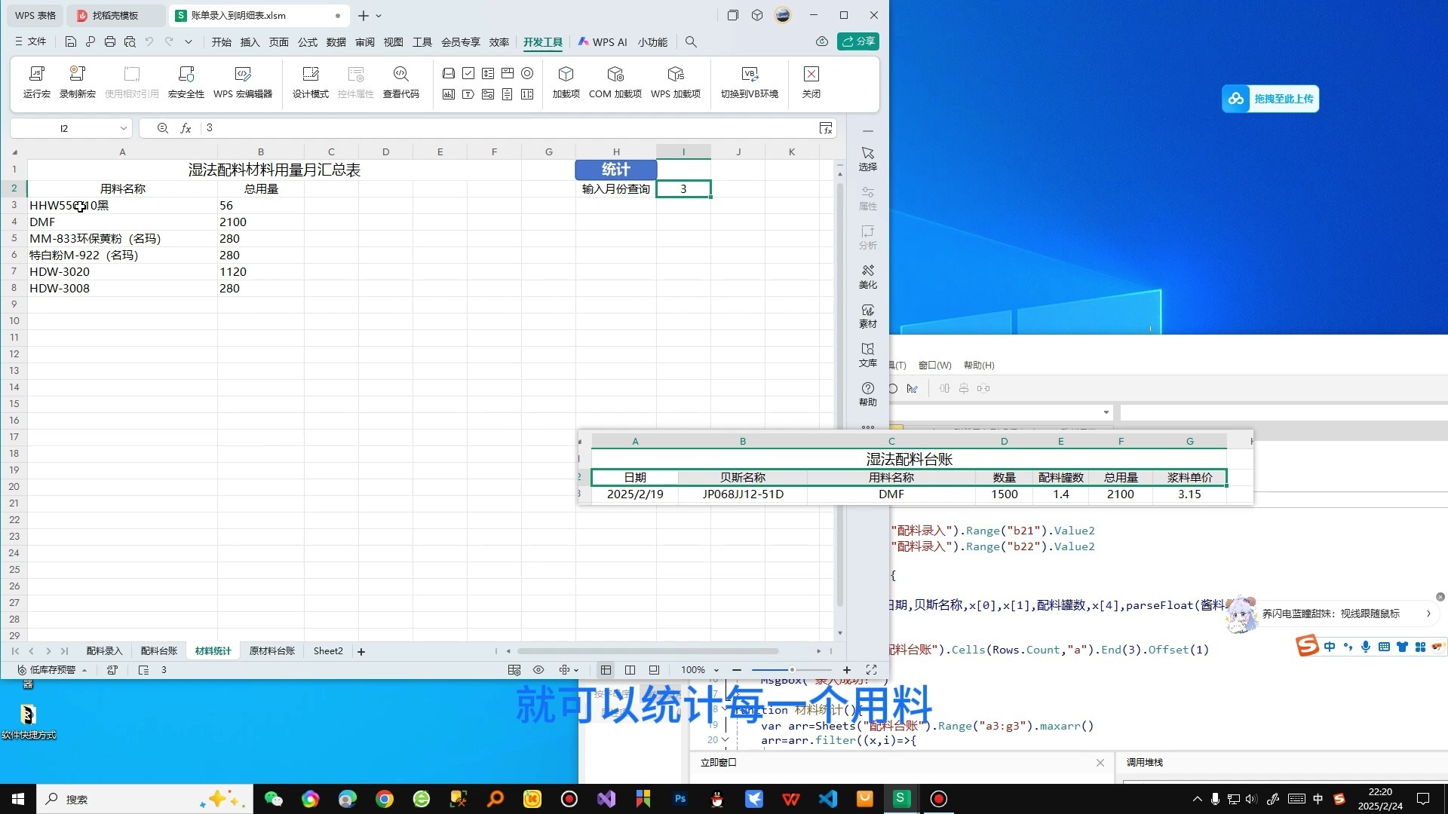Open the WPS 宏编辑器 macro editor
Image resolution: width=1448 pixels, height=814 pixels.
[243, 82]
